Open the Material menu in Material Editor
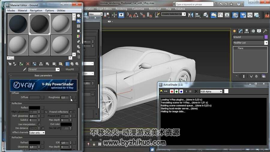The height and width of the screenshot is (152, 270). coord(22,11)
